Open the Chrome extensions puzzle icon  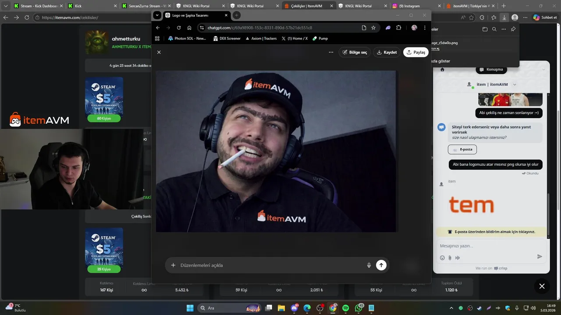398,28
